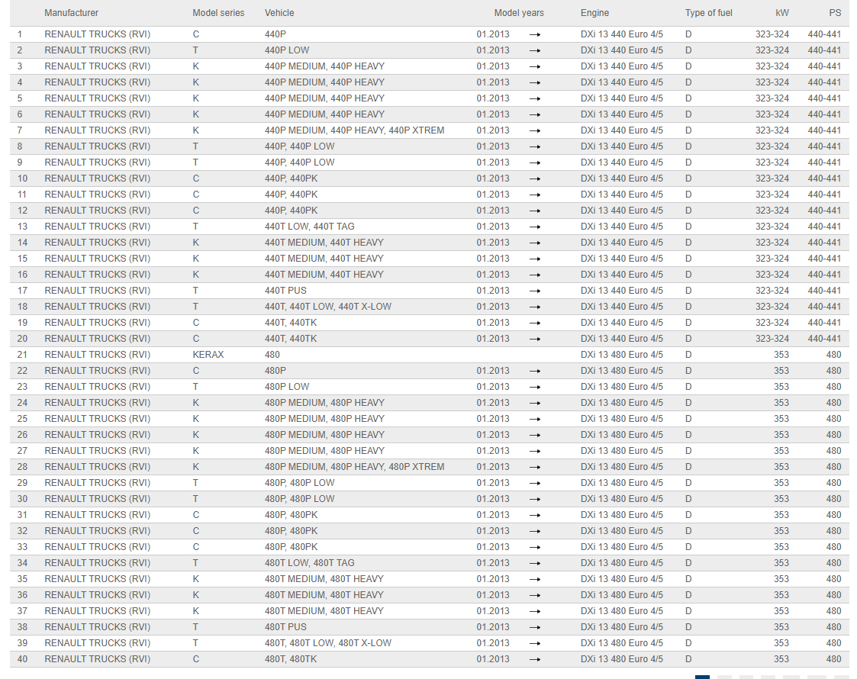Click the kW column header
The height and width of the screenshot is (679, 857).
(x=781, y=13)
